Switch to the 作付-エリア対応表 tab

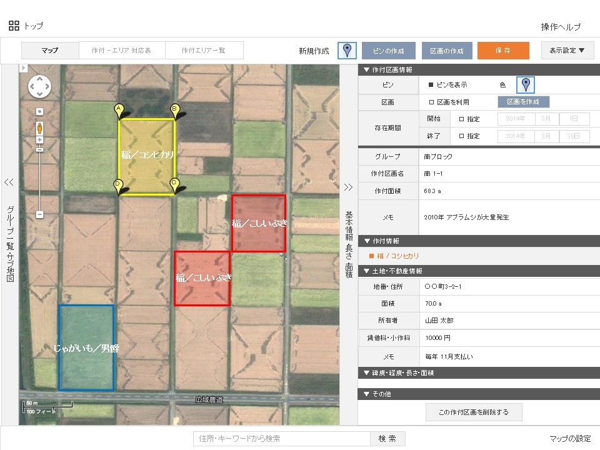tap(122, 51)
